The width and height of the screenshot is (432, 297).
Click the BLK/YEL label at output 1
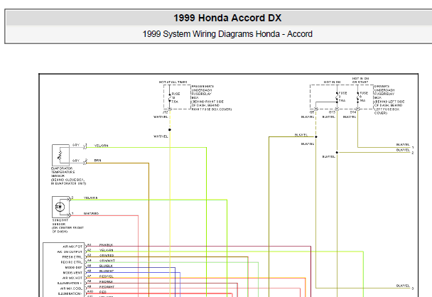[x=403, y=145]
